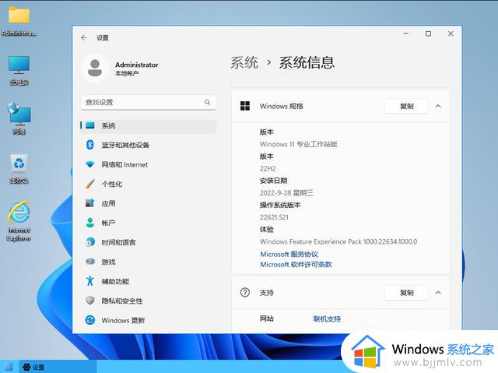Open 隐私和安全性 settings page
This screenshot has width=498, height=373.
click(x=149, y=301)
